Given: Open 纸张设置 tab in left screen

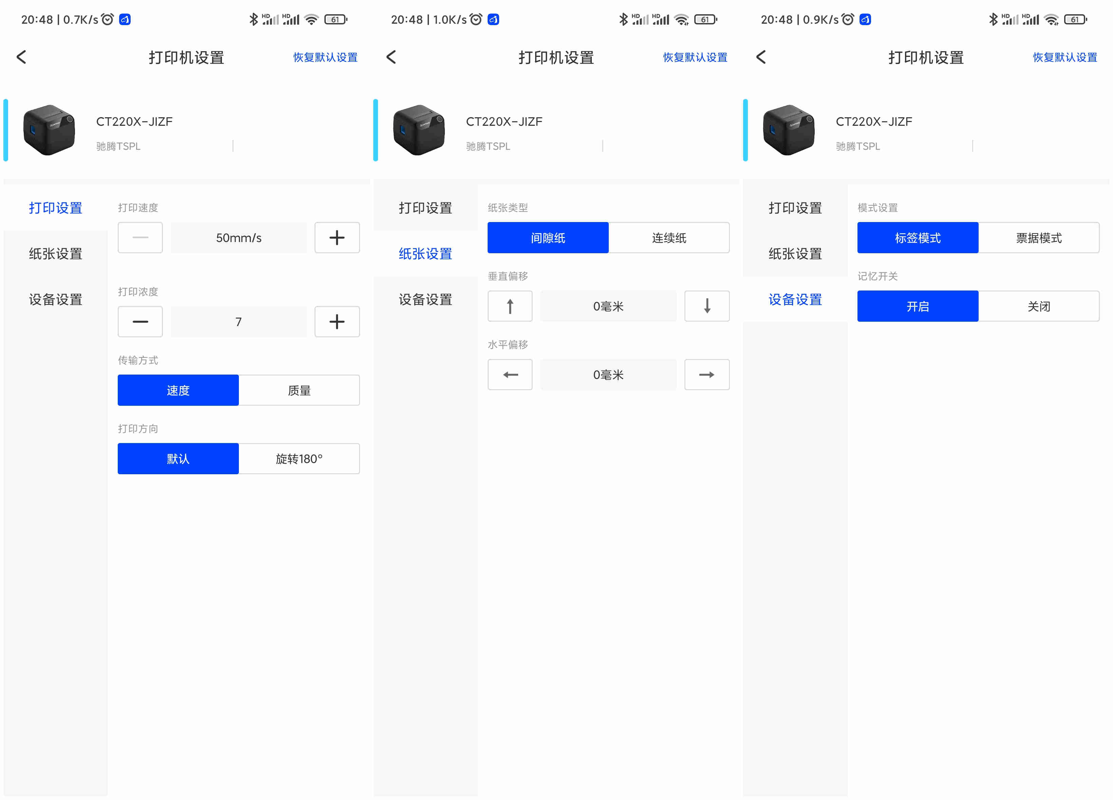Looking at the screenshot, I should [x=55, y=254].
